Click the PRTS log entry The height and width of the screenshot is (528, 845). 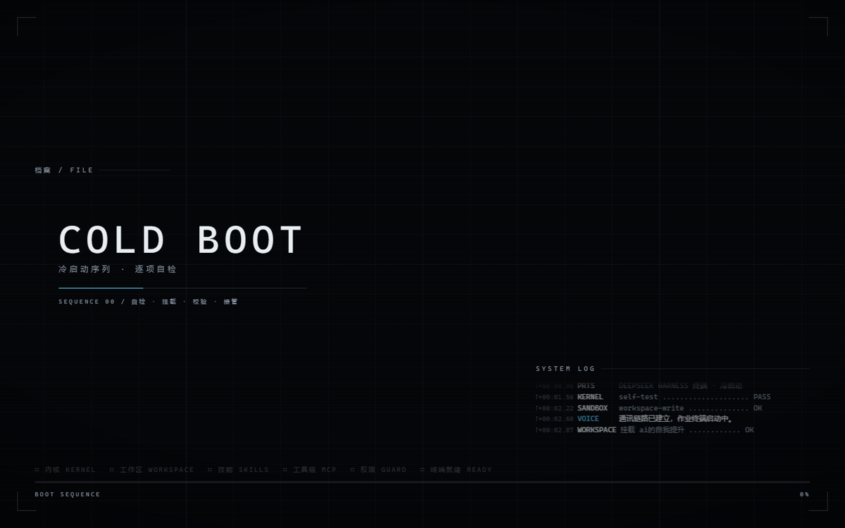(x=639, y=386)
